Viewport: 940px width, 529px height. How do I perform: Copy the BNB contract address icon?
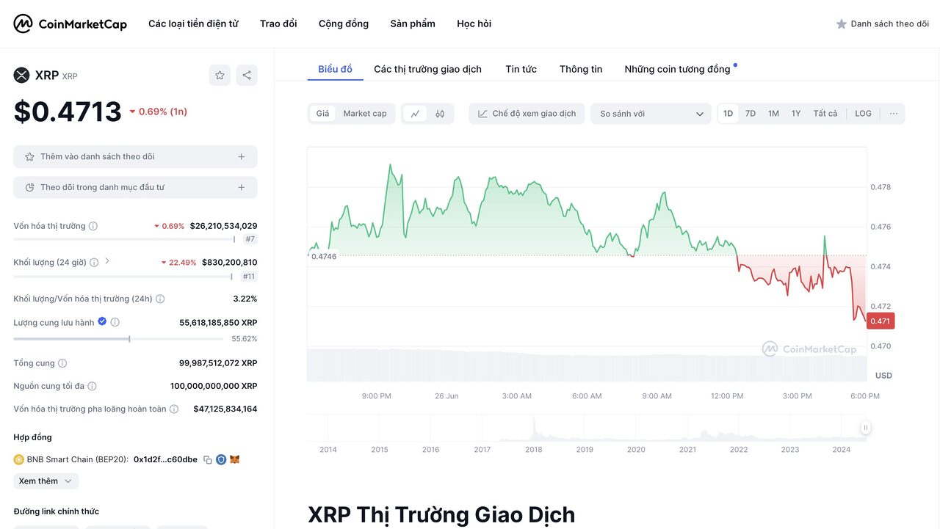pyautogui.click(x=208, y=460)
